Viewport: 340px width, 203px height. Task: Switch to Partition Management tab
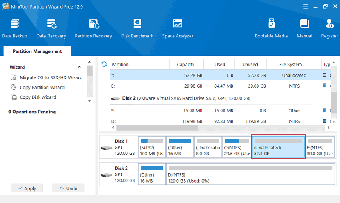click(x=37, y=51)
